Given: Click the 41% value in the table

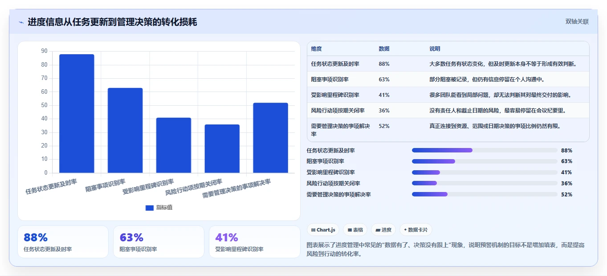Looking at the screenshot, I should (x=384, y=95).
